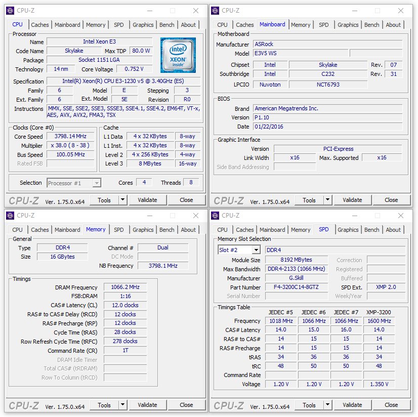Click Close button in Memory window

point(186,405)
